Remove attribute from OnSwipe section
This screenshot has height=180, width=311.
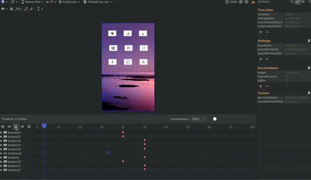[x=267, y=59]
